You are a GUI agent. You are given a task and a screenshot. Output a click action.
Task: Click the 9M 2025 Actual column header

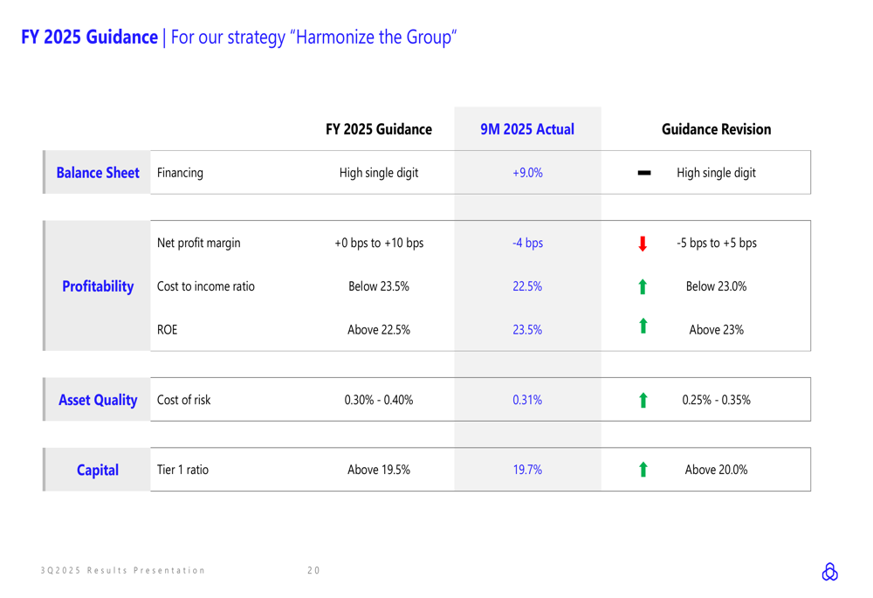(x=527, y=129)
